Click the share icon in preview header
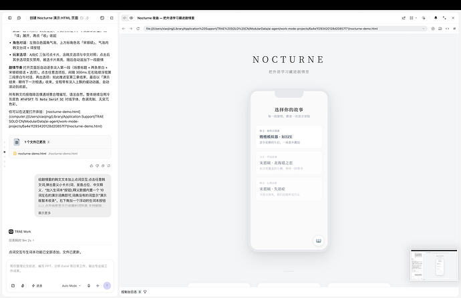Image resolution: width=461 pixels, height=298 pixels. [404, 18]
